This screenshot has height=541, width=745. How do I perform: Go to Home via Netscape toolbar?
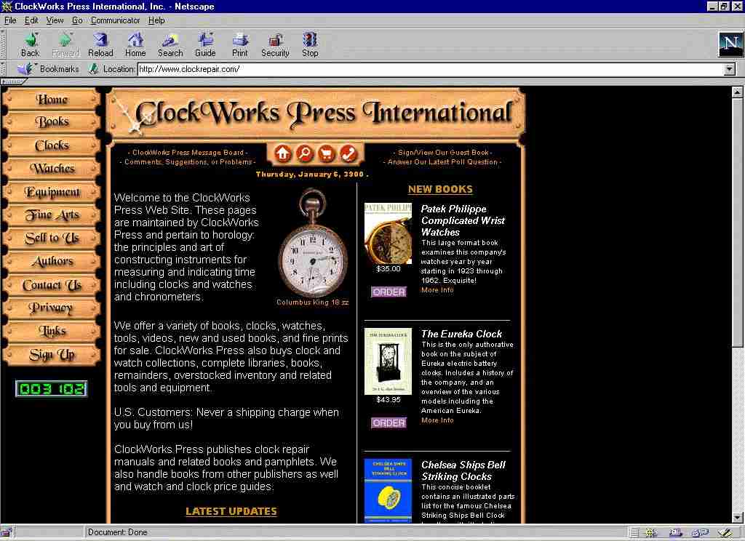click(135, 44)
